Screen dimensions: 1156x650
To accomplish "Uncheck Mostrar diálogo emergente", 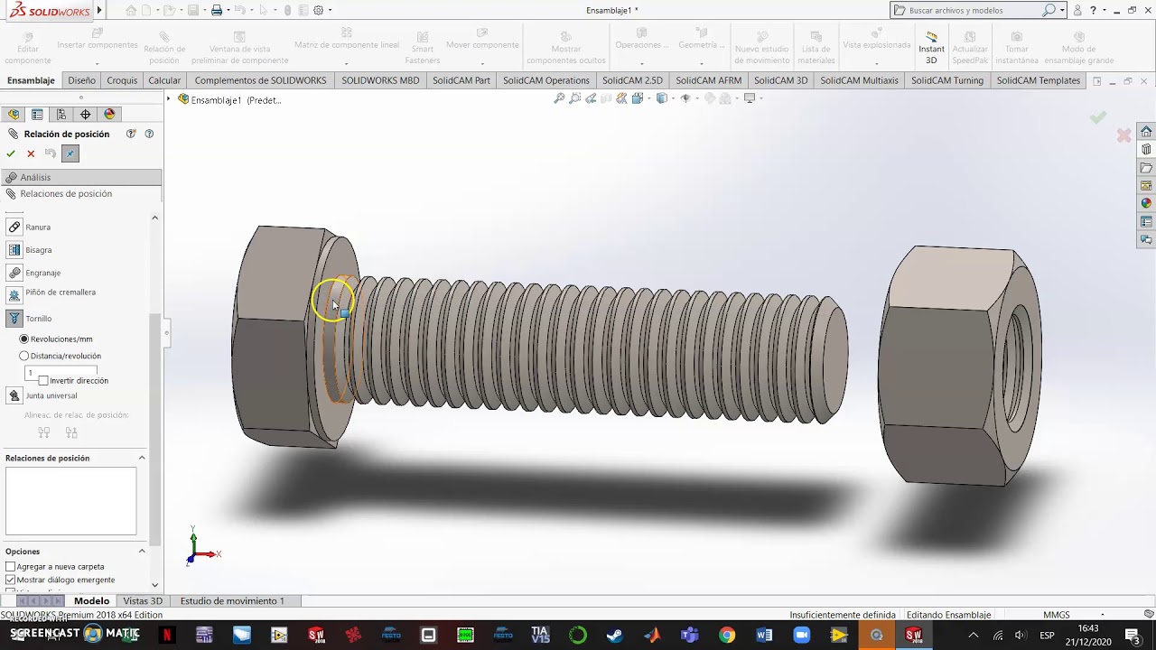I will [x=11, y=580].
